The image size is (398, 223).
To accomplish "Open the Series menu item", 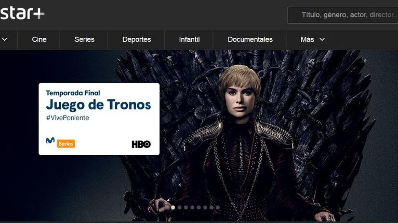I will [84, 40].
